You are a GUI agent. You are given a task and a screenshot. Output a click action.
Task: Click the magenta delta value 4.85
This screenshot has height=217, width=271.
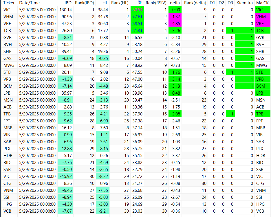175,24
